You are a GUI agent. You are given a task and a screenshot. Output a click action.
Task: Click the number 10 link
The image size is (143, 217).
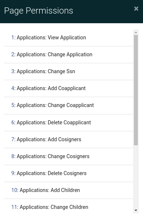(x=14, y=190)
